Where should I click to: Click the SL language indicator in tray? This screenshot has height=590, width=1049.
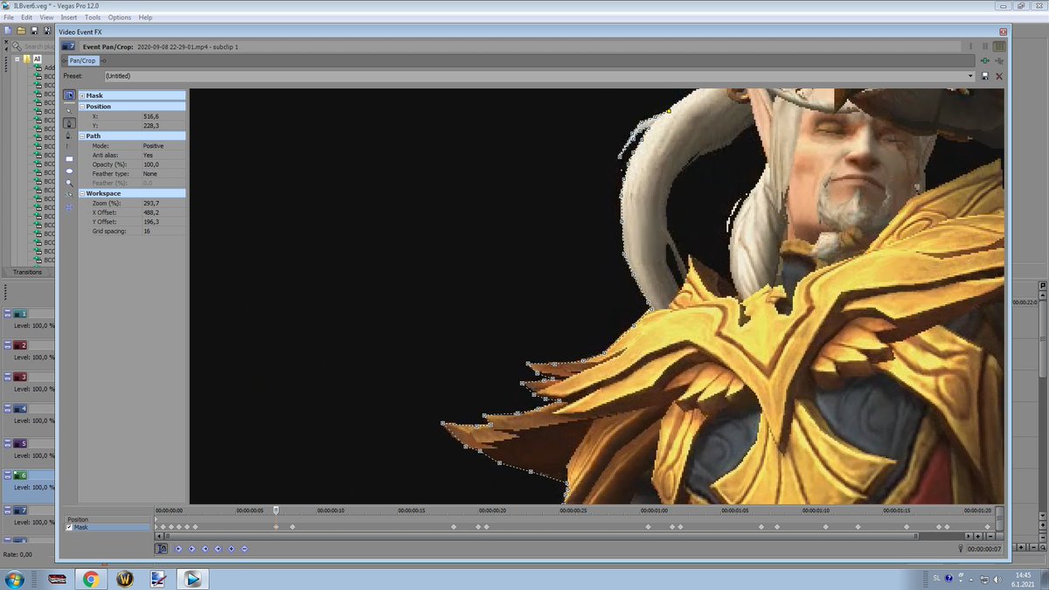pos(936,579)
